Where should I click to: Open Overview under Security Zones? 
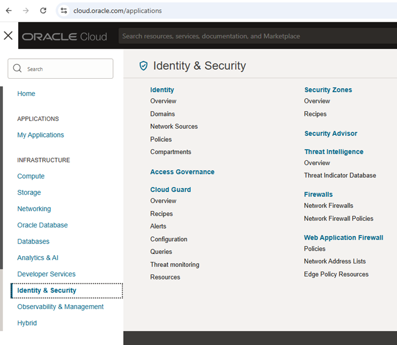[x=317, y=101]
